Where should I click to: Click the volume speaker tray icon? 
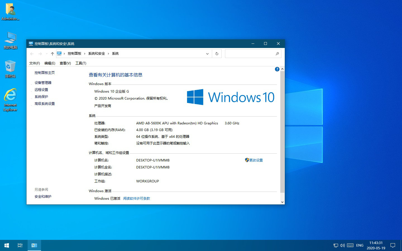pos(343,245)
